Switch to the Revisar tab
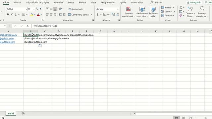 (82, 3)
